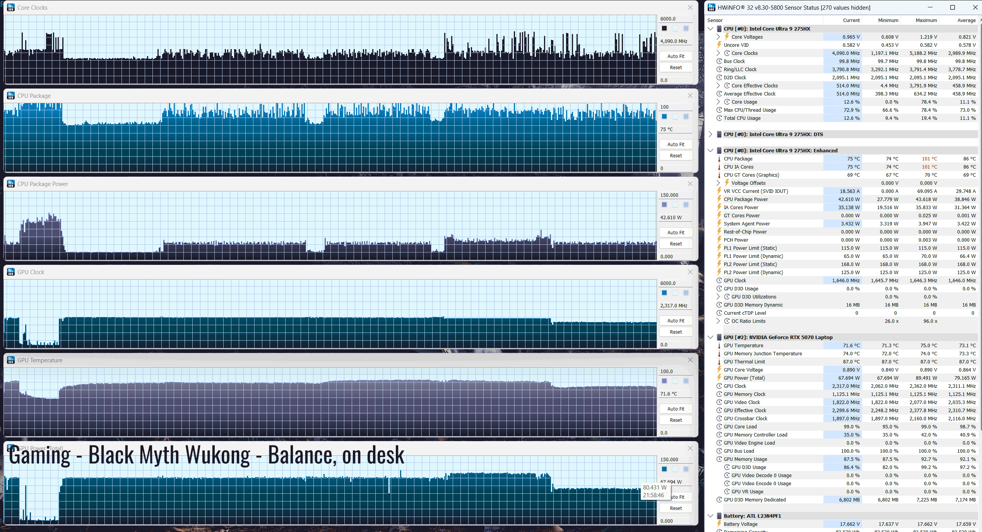
Task: Click the thermometer icon beside GPU Temperature row
Action: pos(719,345)
